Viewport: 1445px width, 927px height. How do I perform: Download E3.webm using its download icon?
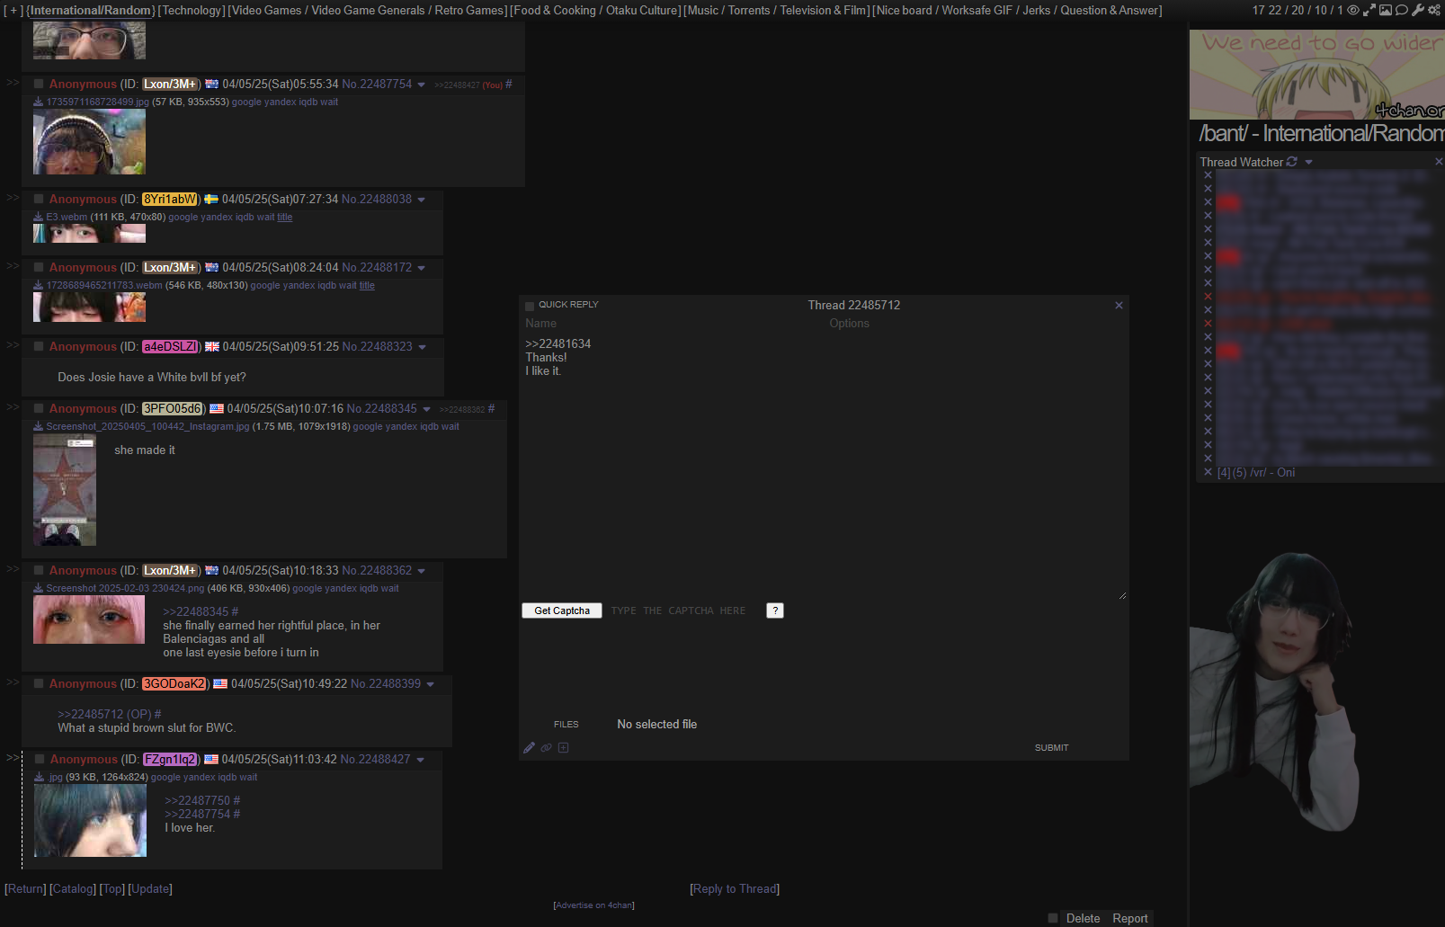[x=39, y=217]
